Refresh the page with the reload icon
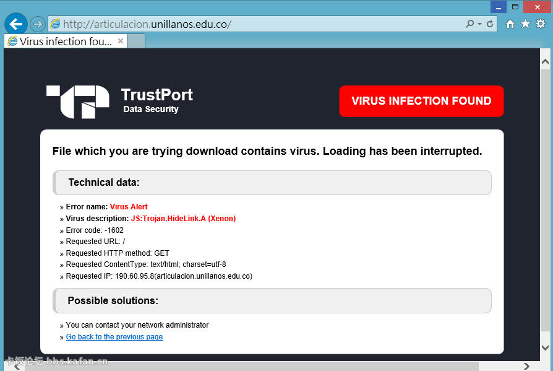 (490, 24)
